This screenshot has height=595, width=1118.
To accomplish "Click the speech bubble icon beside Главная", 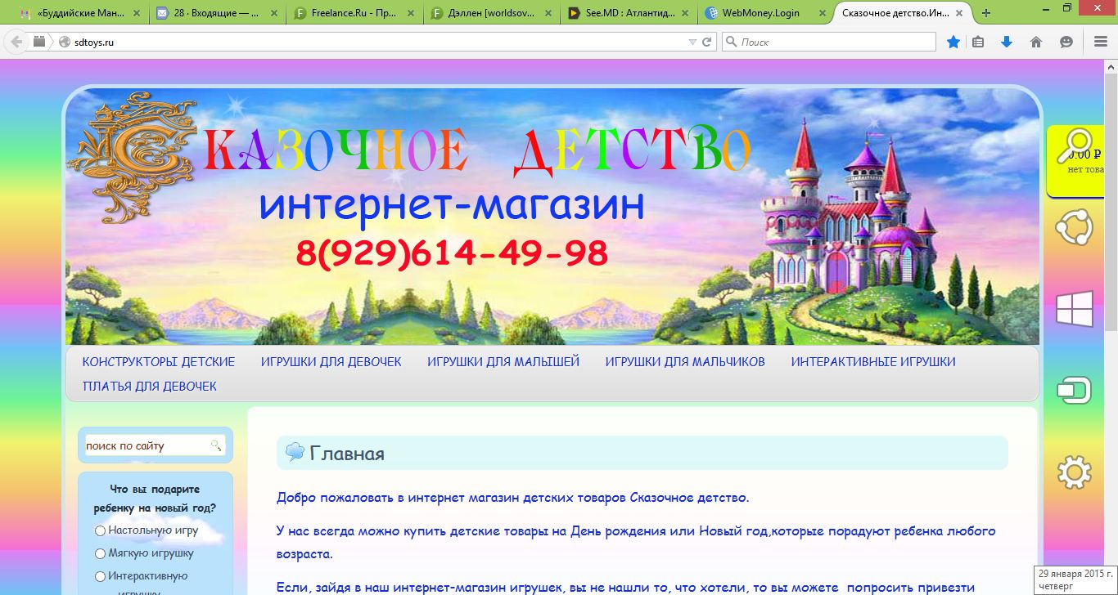I will (x=295, y=452).
